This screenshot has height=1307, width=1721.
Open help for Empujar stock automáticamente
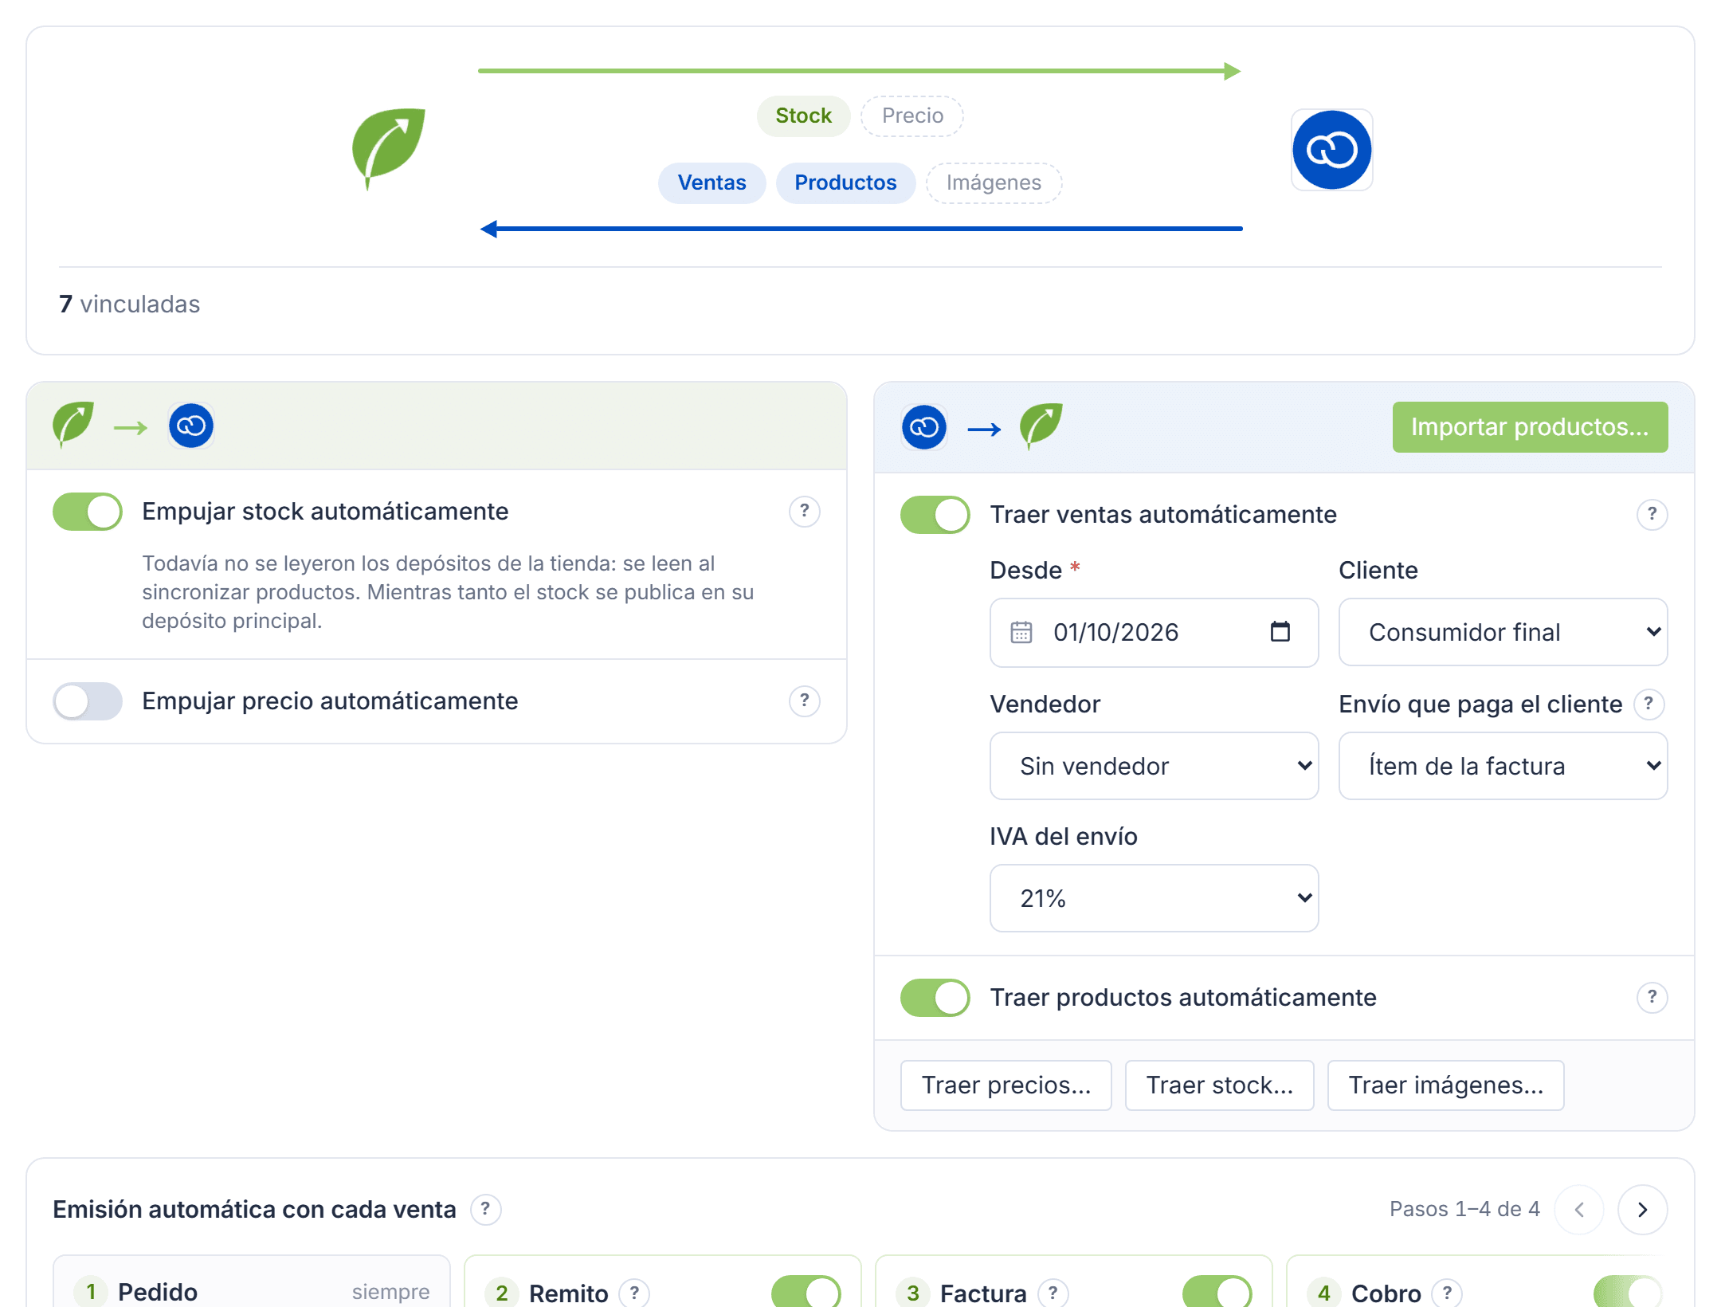point(804,511)
